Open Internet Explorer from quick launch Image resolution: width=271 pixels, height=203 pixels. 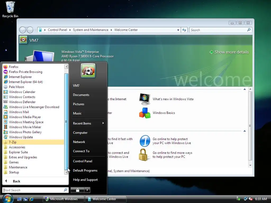(32, 199)
